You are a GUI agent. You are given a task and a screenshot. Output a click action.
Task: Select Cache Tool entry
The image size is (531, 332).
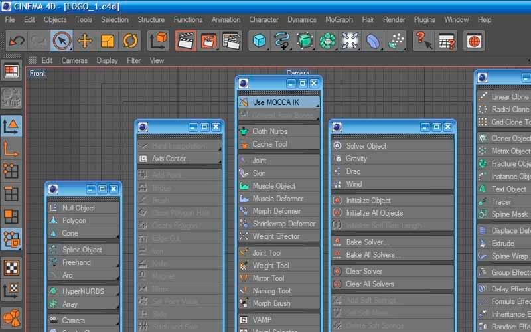pyautogui.click(x=278, y=144)
